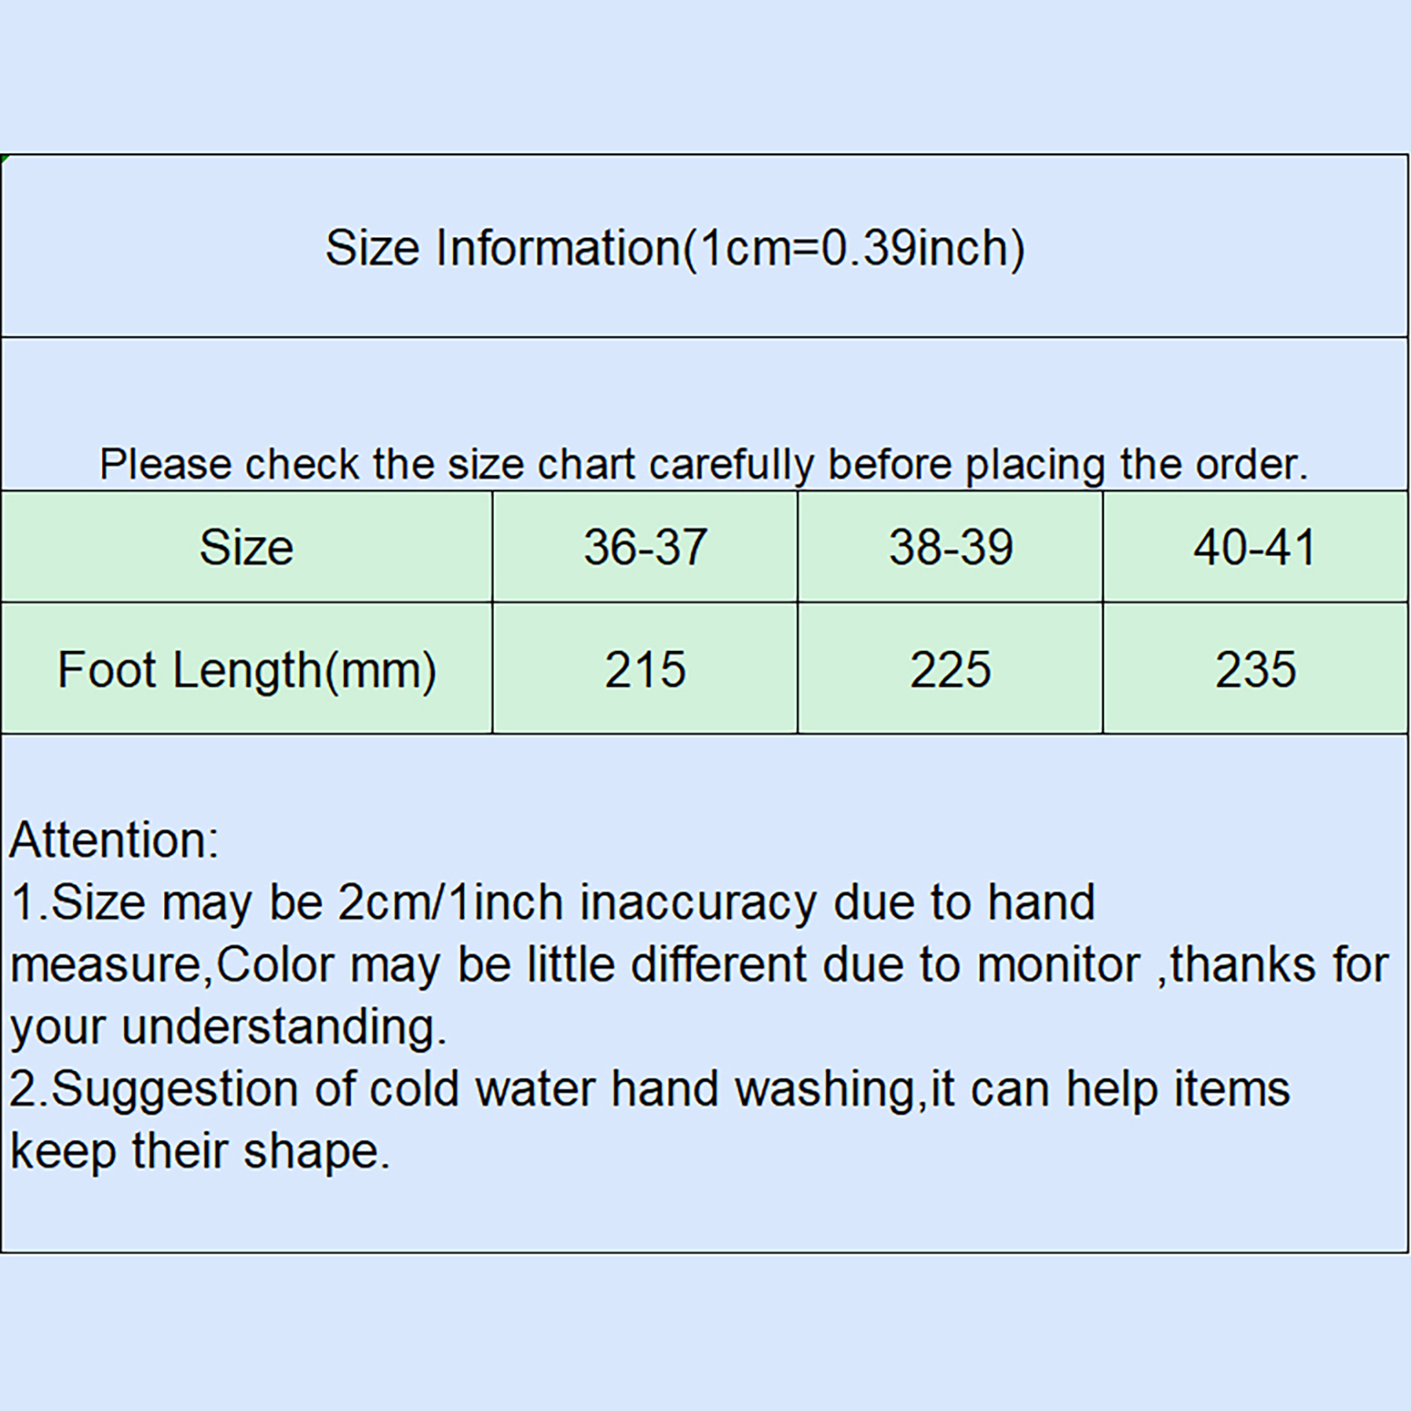Click the Attention: heading
The width and height of the screenshot is (1411, 1411).
(x=114, y=840)
